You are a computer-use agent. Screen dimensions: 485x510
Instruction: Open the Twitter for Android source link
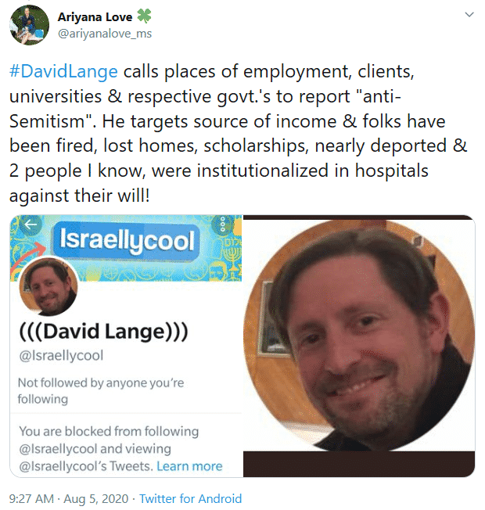tap(191, 498)
